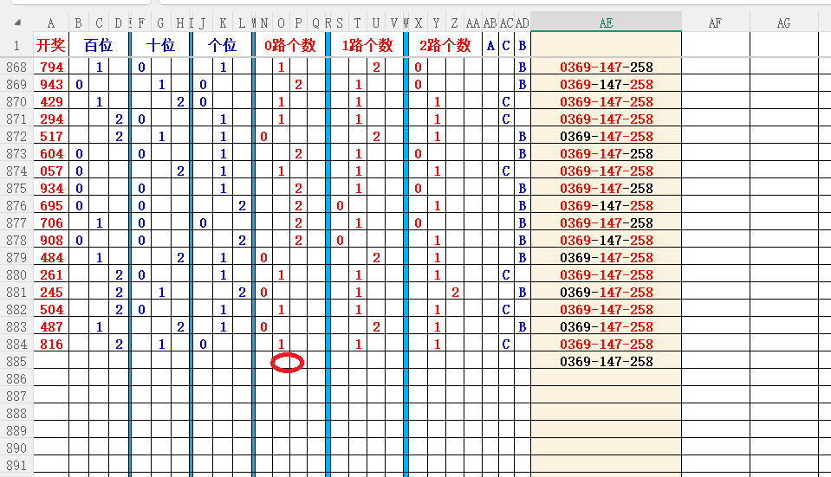Select column A header
This screenshot has width=831, height=477.
(x=51, y=23)
